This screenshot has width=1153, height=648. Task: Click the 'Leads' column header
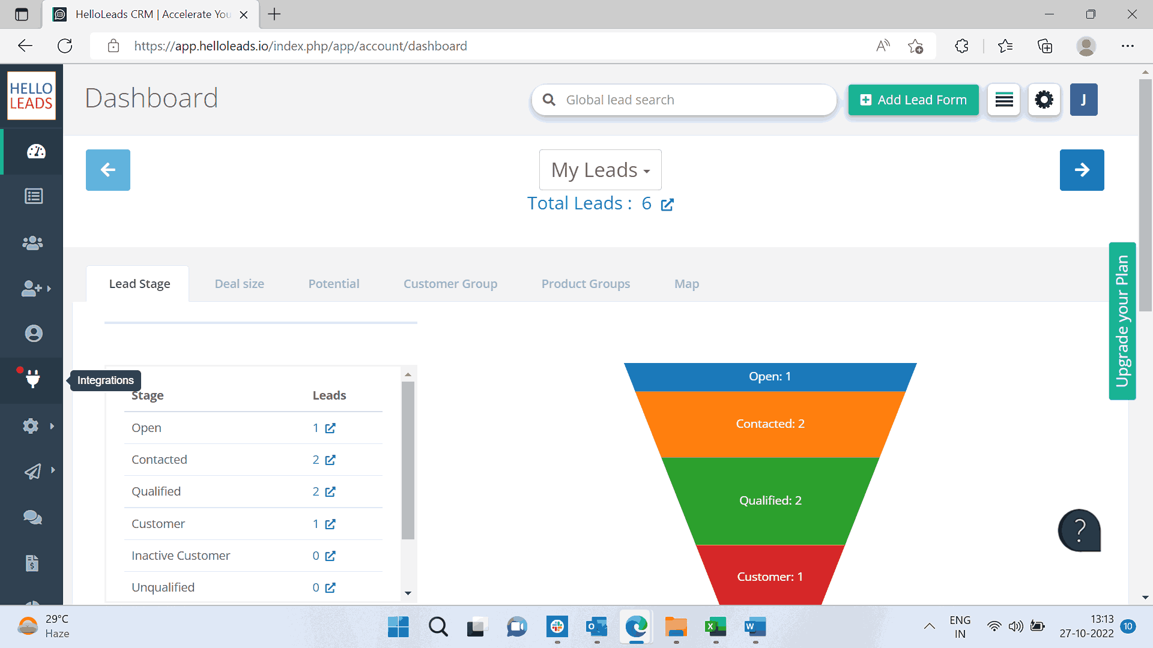[x=329, y=396]
